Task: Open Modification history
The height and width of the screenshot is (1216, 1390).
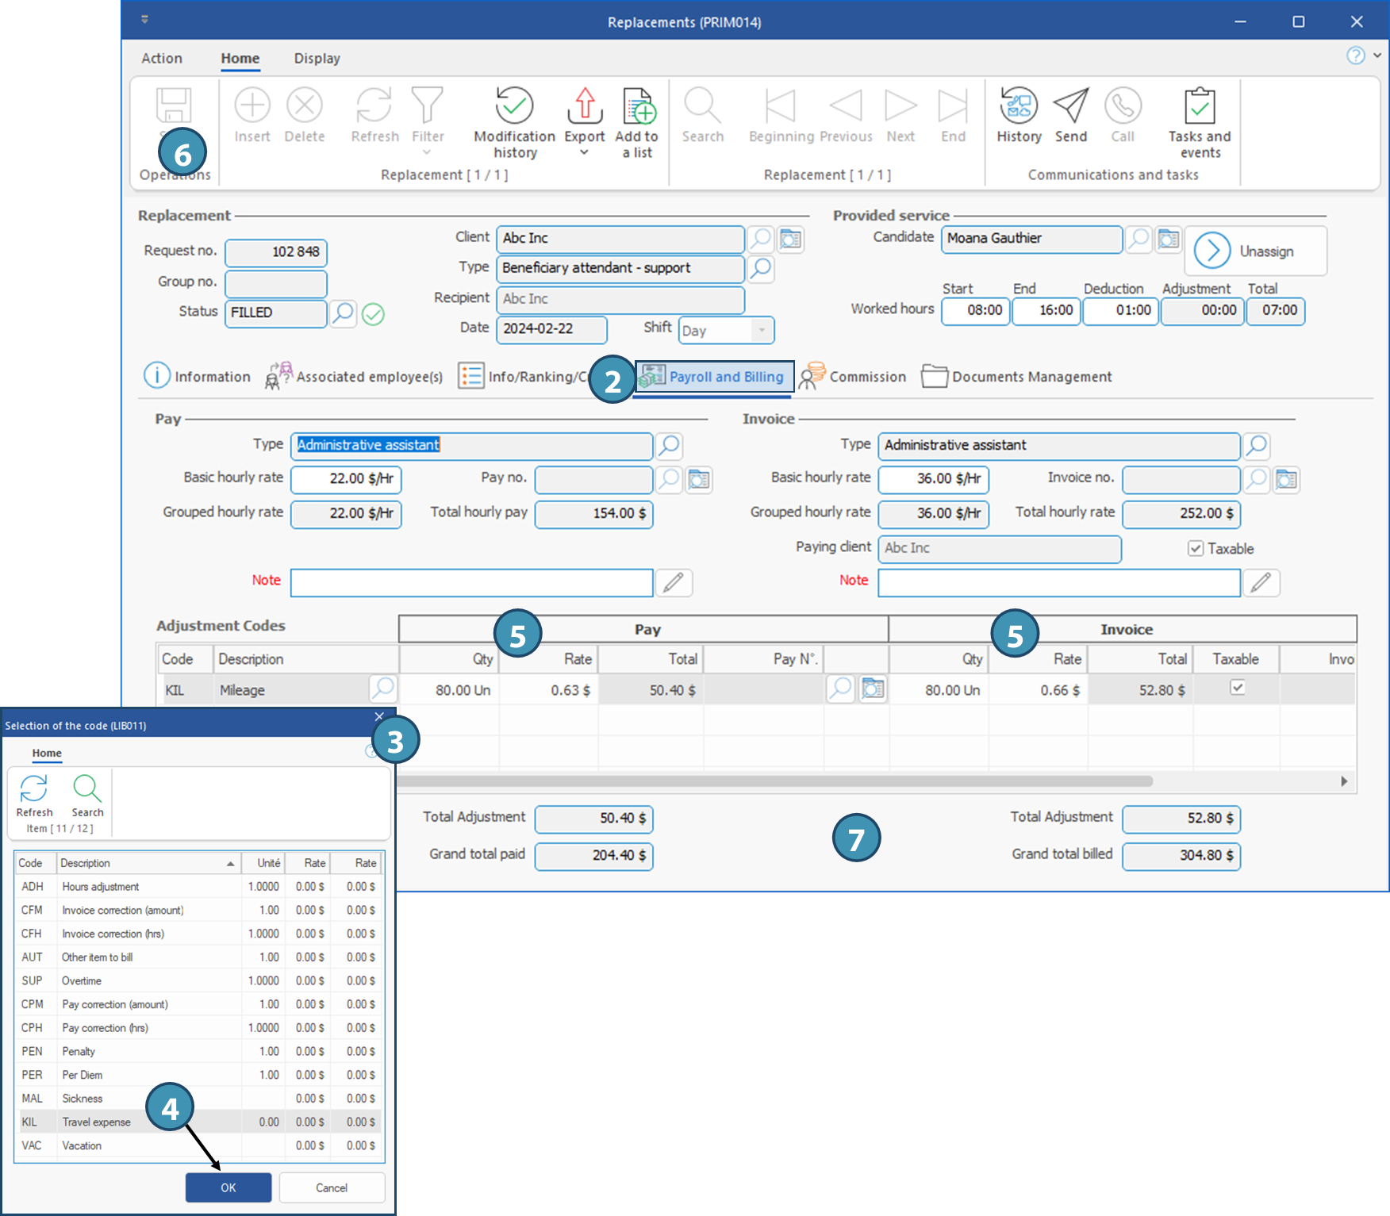Action: (514, 106)
